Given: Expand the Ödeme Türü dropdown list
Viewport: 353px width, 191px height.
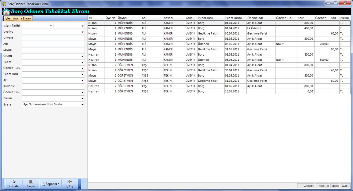Looking at the screenshot, I should (x=82, y=68).
